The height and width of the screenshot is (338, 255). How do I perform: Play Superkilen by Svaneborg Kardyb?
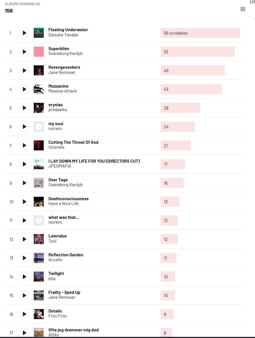(x=24, y=52)
